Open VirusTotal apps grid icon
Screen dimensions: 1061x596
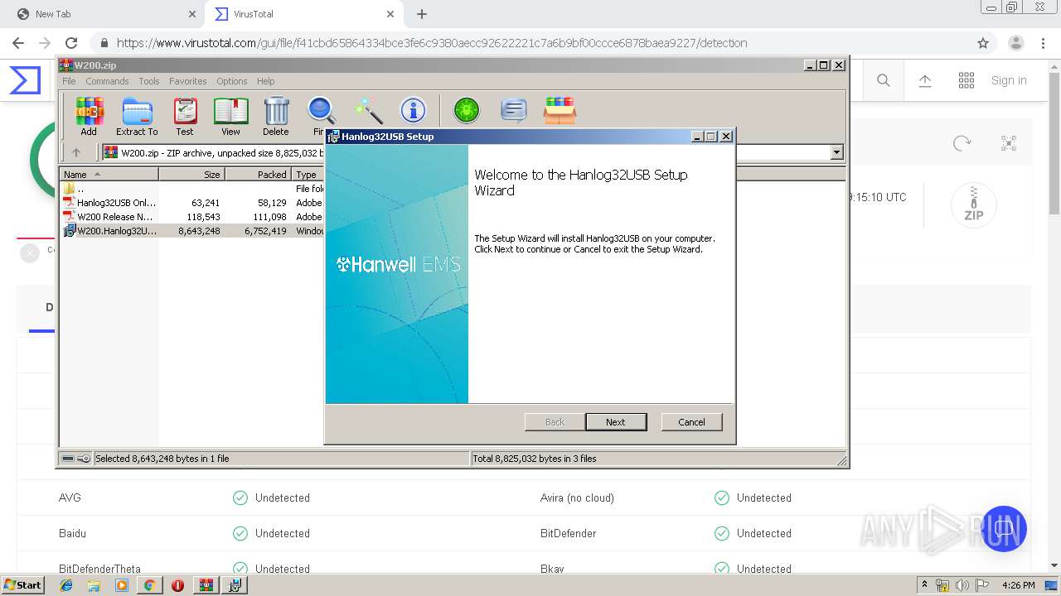967,80
